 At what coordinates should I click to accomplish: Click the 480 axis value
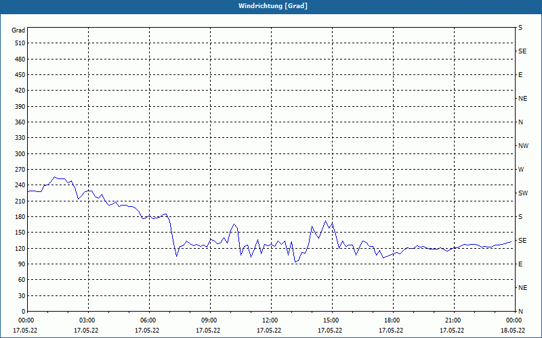point(20,59)
